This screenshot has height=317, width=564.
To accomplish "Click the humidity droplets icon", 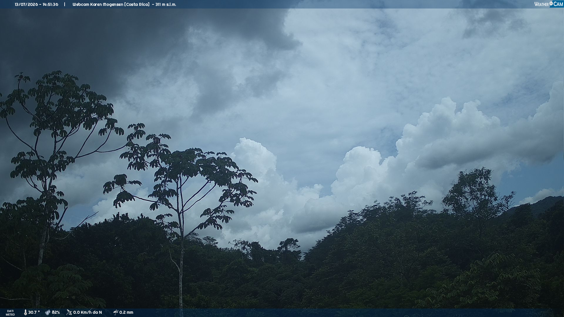I will click(x=48, y=313).
